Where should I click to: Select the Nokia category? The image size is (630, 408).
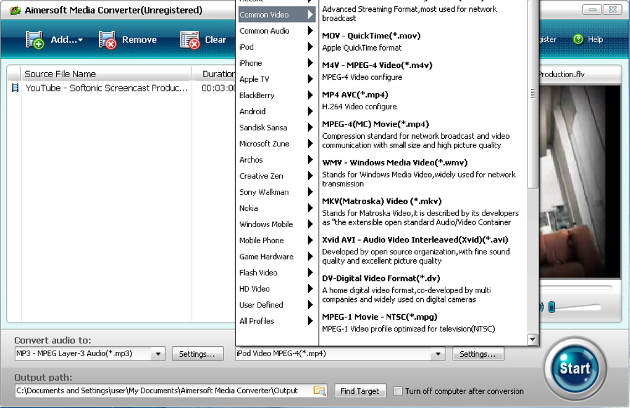tap(277, 208)
